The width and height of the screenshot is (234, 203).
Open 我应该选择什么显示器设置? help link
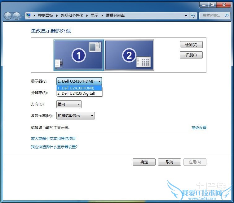54,147
